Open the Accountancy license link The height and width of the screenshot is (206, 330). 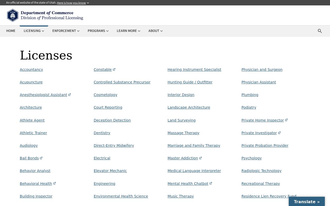click(x=31, y=70)
